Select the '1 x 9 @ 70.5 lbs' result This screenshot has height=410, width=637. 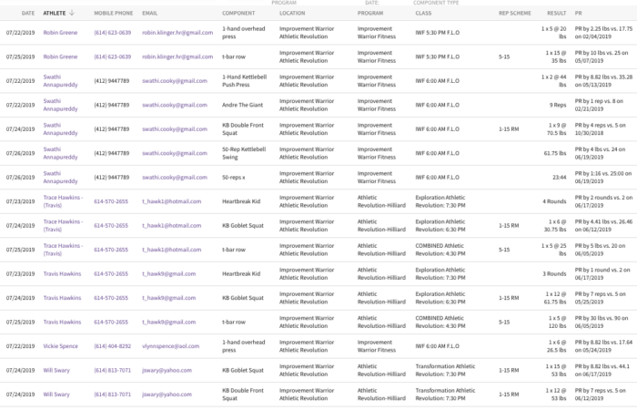click(556, 129)
